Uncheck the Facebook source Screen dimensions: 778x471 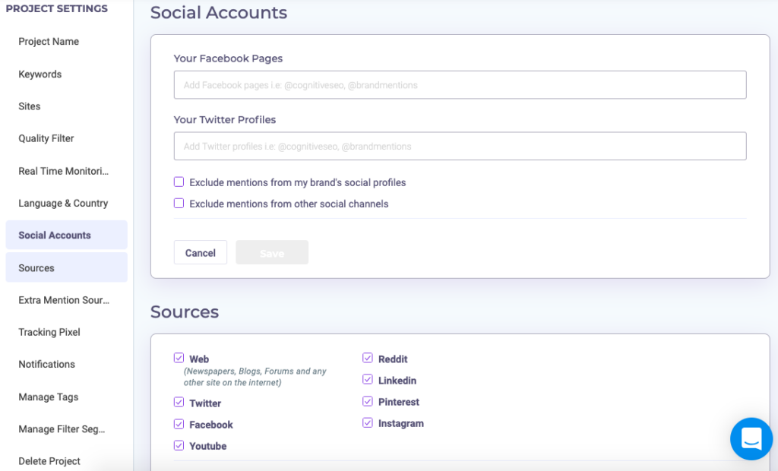pos(179,423)
